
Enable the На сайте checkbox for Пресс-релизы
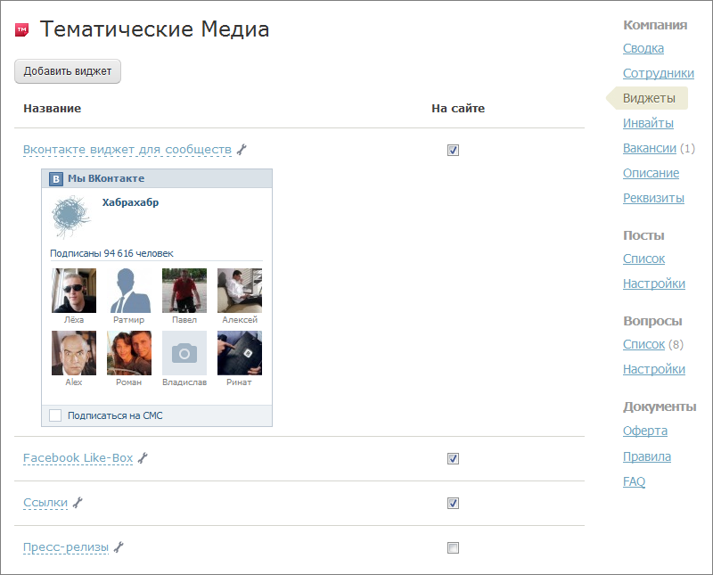tap(453, 546)
